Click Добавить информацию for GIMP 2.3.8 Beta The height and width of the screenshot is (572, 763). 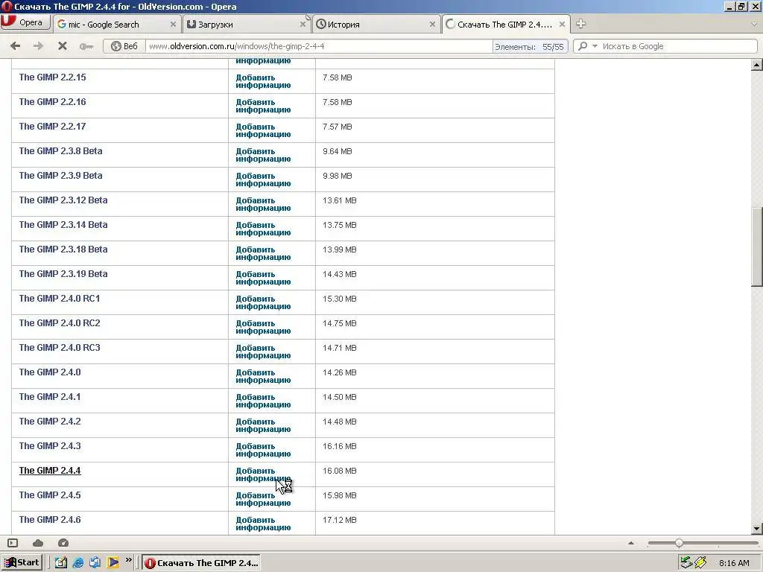click(x=263, y=155)
